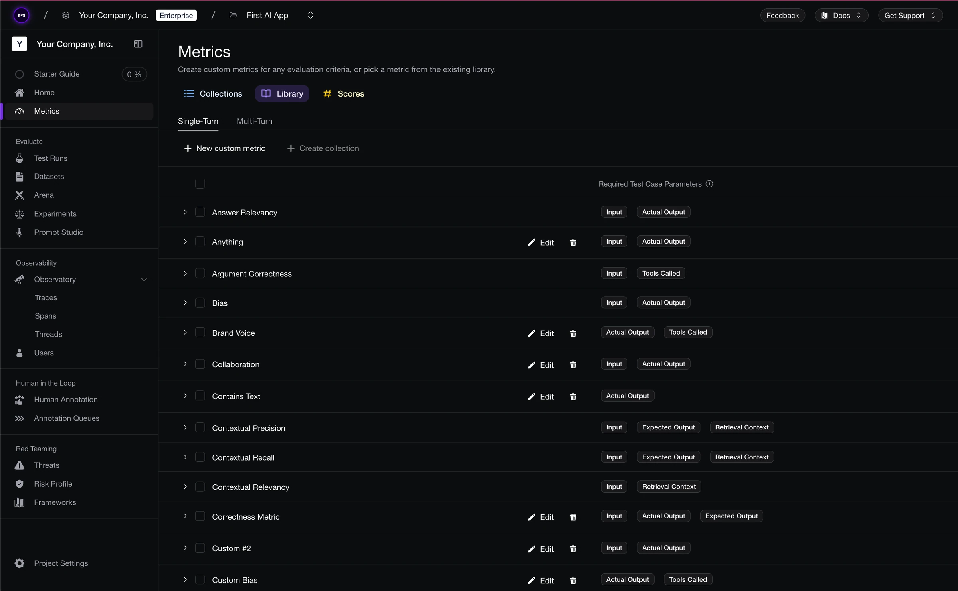Click the Starter Guide progress circle
This screenshot has width=958, height=591.
pos(20,74)
